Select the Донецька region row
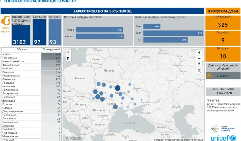The width and height of the screenshot is (241, 141). point(31,126)
